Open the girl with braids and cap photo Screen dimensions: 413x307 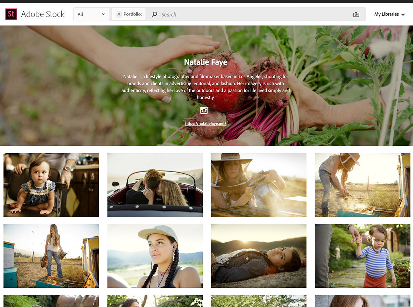(155, 256)
